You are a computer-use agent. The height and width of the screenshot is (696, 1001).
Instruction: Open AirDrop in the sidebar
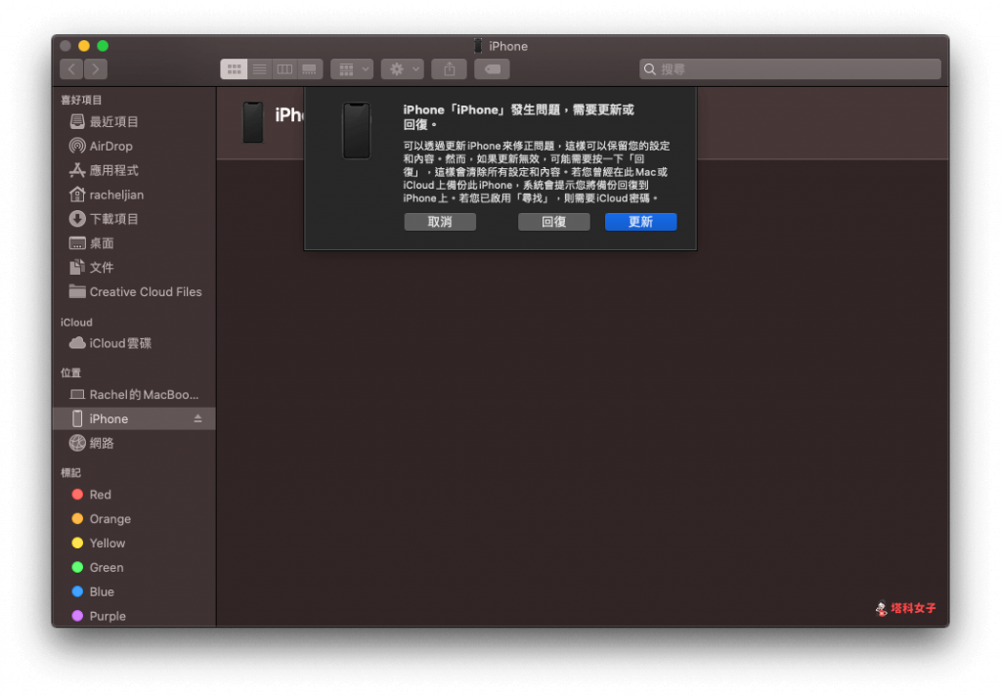134,146
